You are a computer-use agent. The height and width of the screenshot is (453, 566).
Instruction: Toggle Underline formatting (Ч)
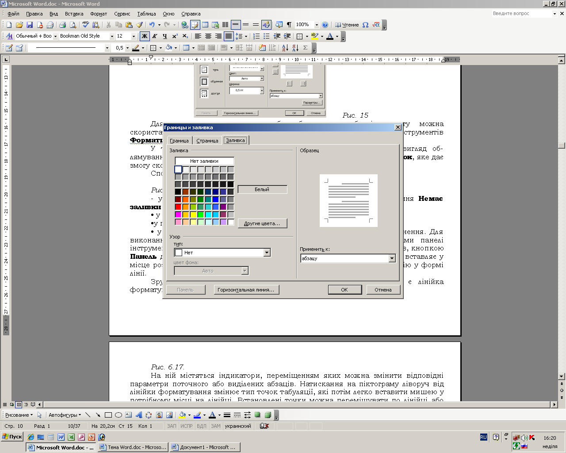(x=164, y=36)
